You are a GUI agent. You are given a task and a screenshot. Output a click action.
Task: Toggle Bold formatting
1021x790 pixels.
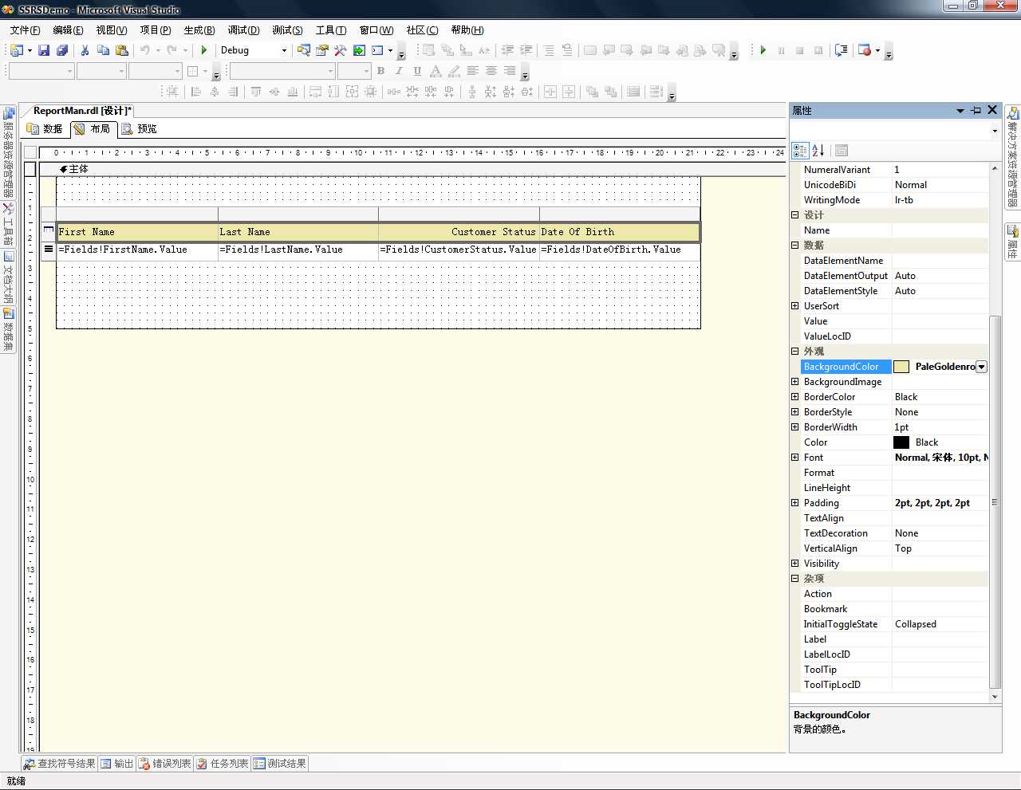(x=380, y=71)
